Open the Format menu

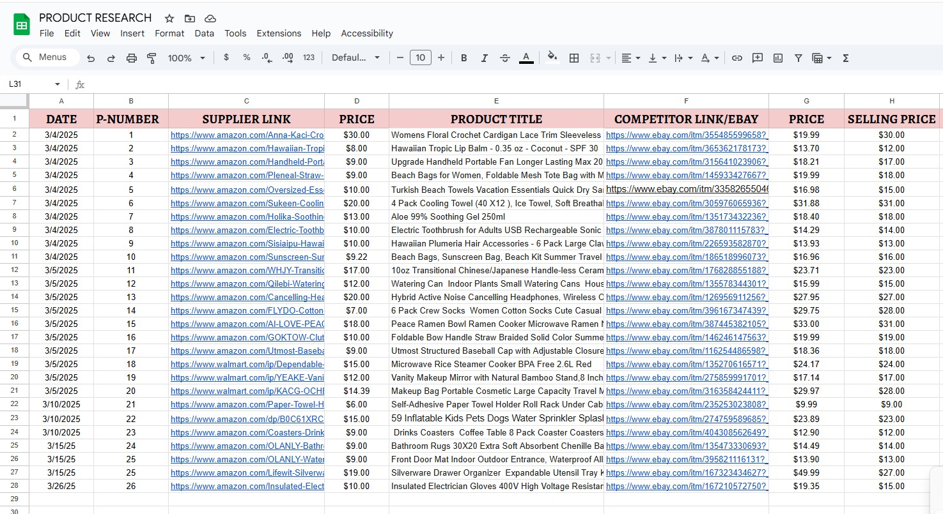pyautogui.click(x=169, y=33)
